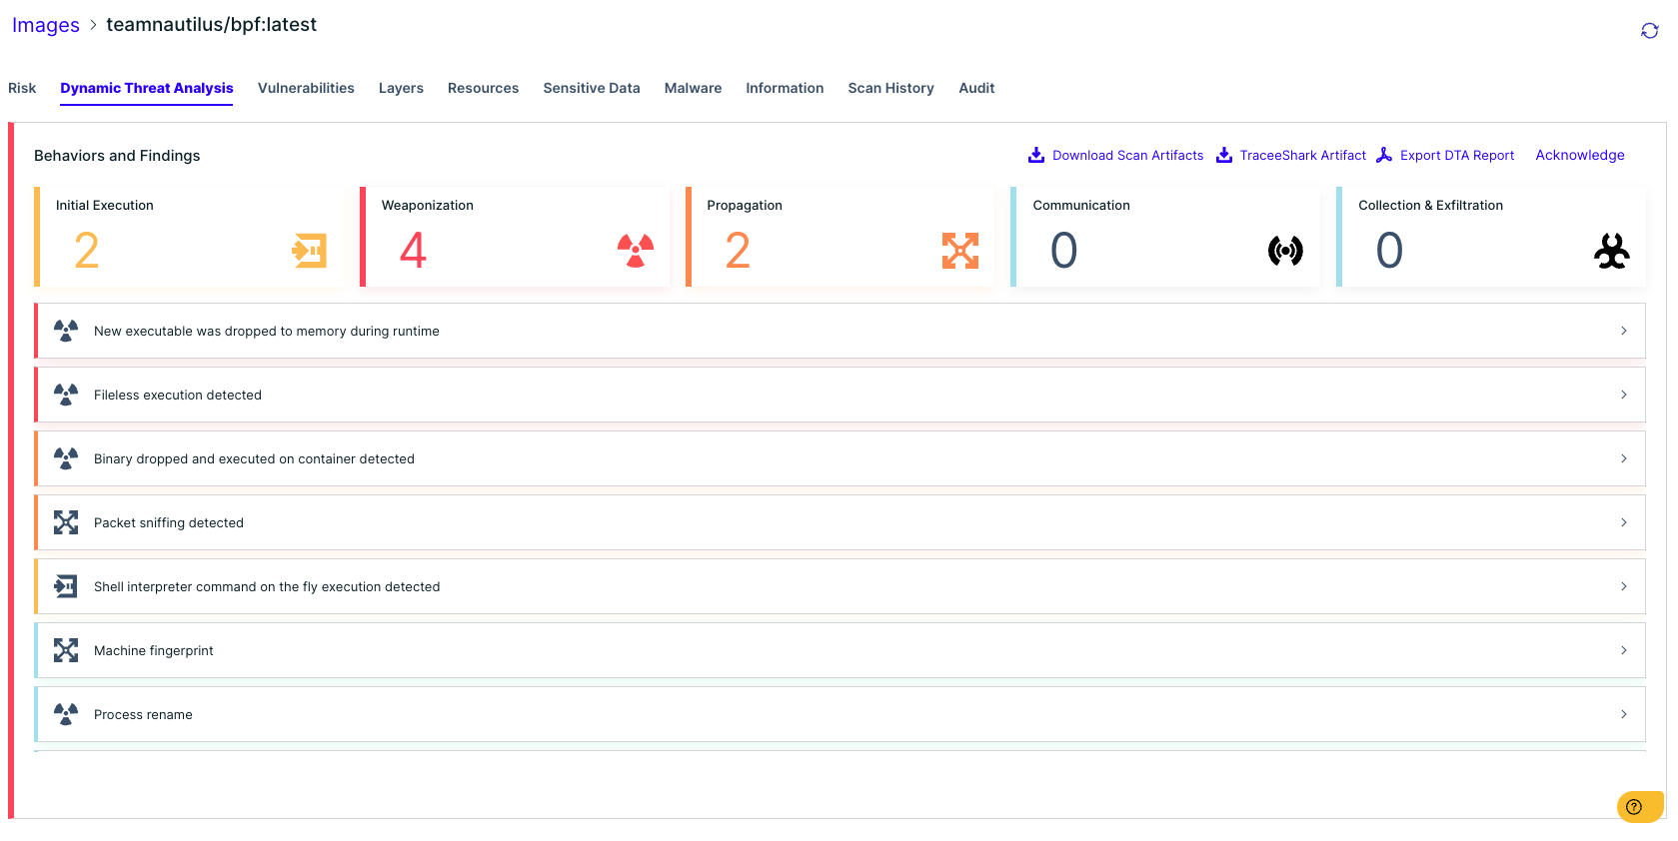Click the icon of Shell interpreter command row
The height and width of the screenshot is (841, 1678).
[66, 586]
